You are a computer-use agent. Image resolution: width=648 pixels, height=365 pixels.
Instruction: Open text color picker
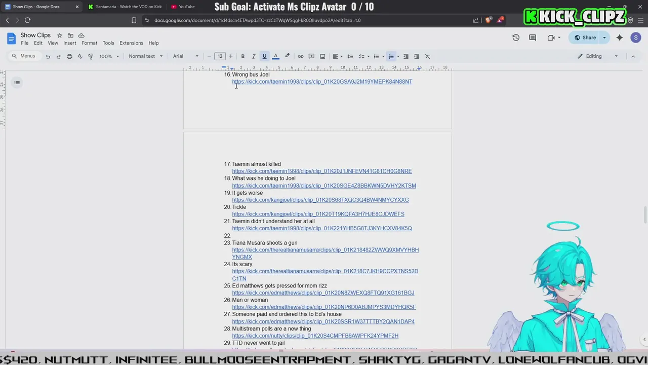pos(276,56)
